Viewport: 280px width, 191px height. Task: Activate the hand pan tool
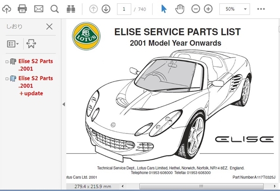pos(180,9)
